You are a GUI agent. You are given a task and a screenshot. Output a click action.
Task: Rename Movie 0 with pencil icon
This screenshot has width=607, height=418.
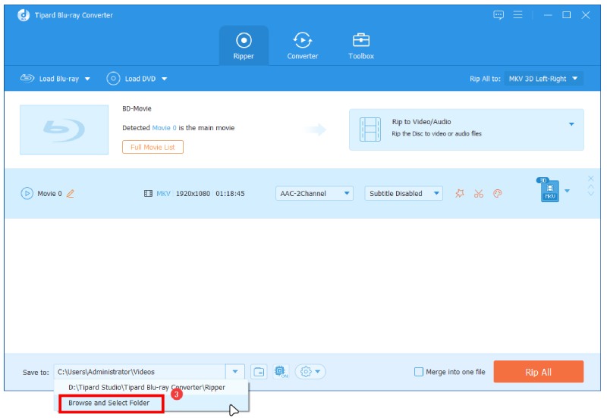coord(71,193)
